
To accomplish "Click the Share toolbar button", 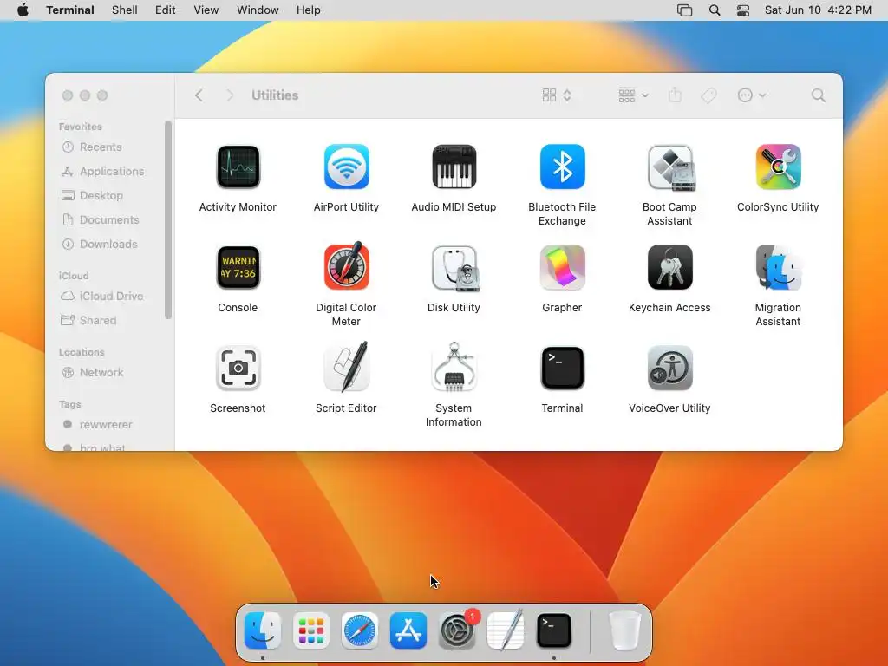I will [x=675, y=95].
